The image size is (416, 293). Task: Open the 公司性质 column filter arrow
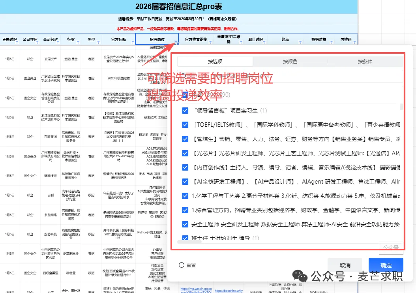(37, 42)
